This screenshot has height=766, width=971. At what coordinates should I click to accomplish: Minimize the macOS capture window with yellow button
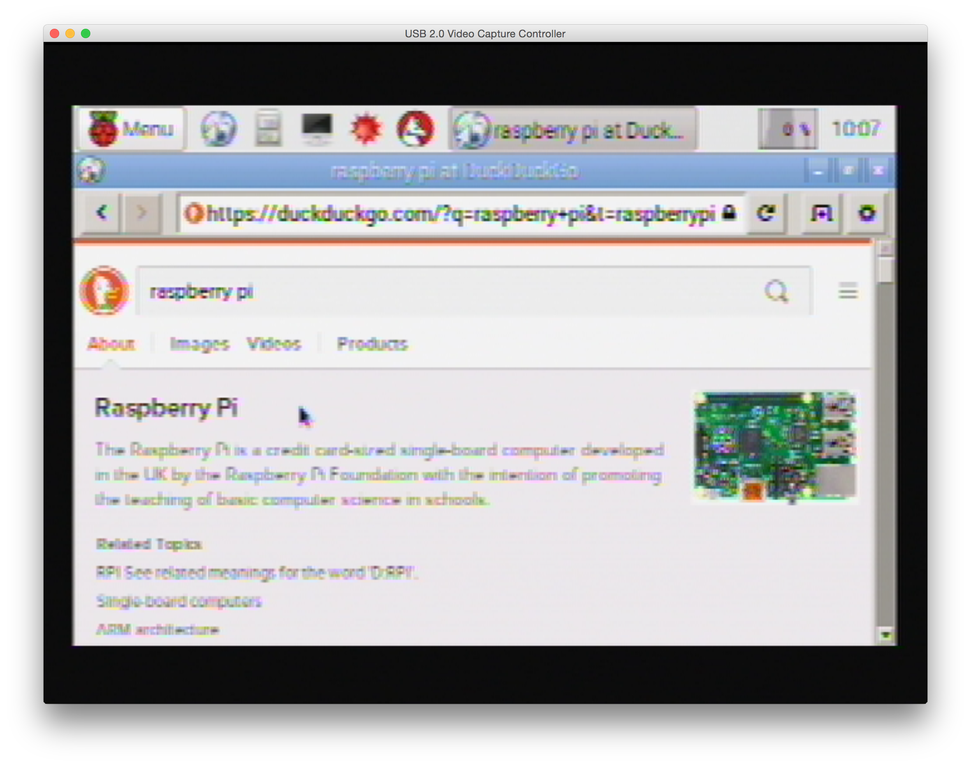click(x=70, y=34)
